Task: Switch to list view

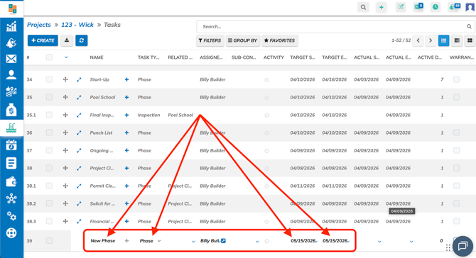Action: tap(443, 40)
